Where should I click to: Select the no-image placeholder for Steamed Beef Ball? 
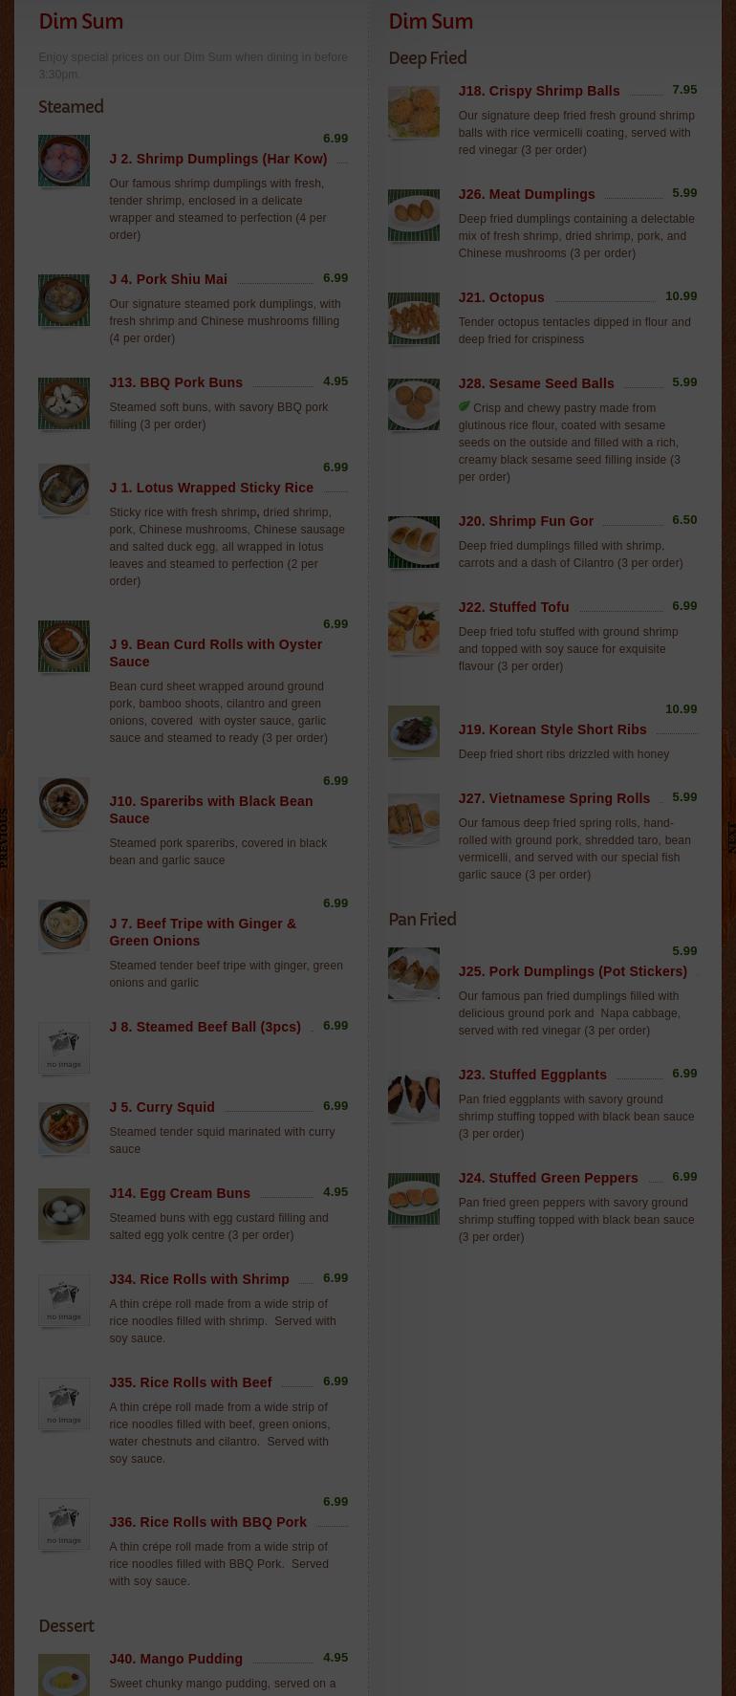(64, 1048)
